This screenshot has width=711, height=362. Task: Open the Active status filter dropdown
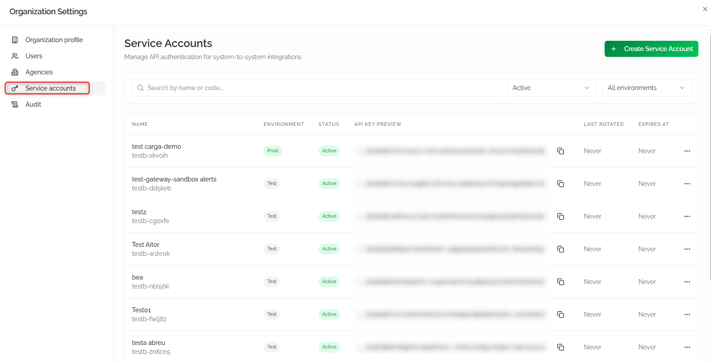point(551,88)
